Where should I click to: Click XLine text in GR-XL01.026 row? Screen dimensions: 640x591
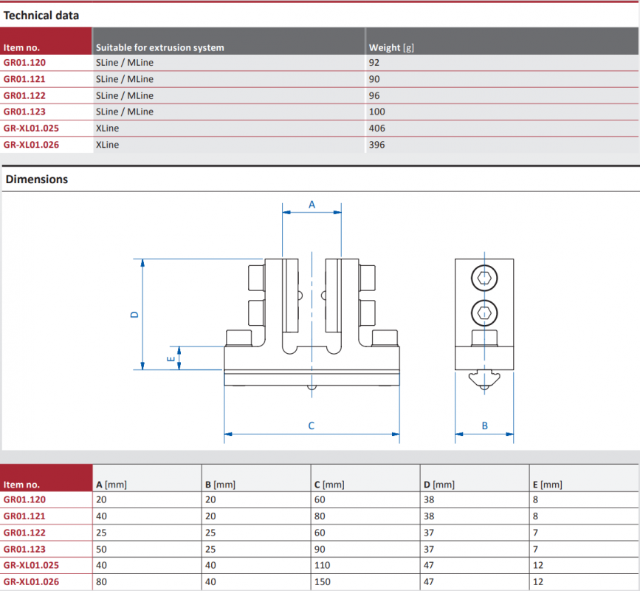107,145
